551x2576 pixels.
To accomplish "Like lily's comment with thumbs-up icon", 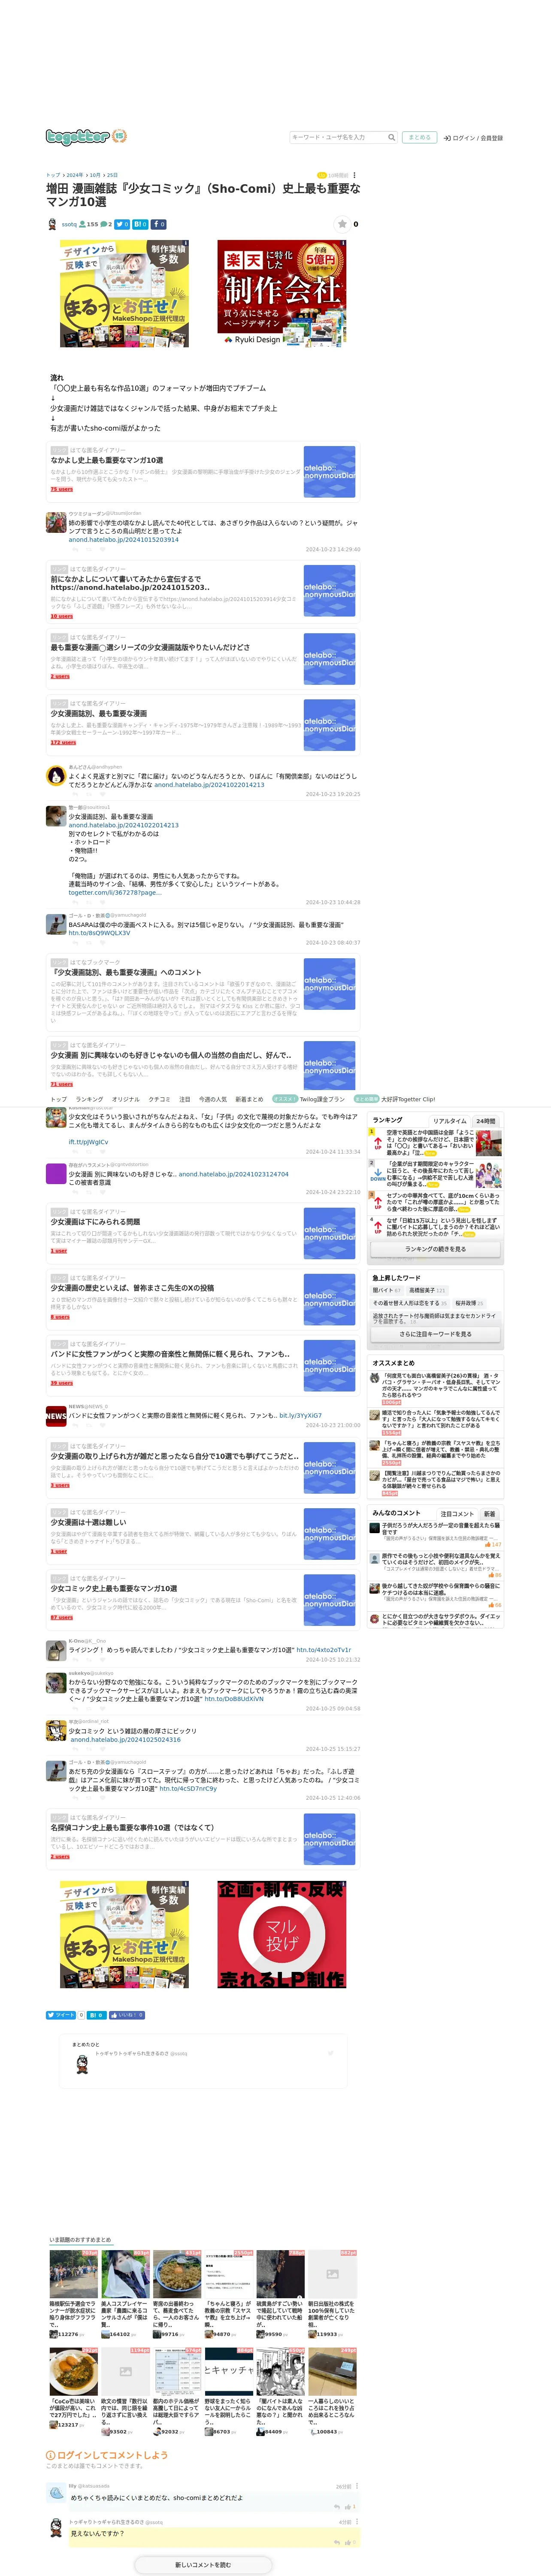I will [348, 2506].
